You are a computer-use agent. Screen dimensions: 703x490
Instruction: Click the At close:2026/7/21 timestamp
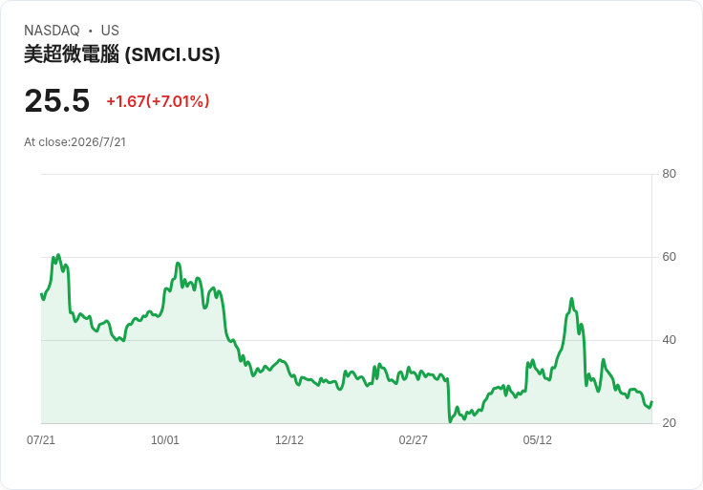pos(75,142)
